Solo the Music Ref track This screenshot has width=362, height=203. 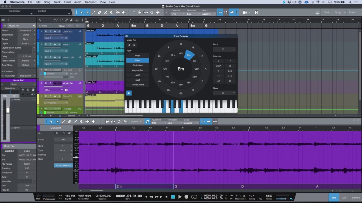point(50,83)
